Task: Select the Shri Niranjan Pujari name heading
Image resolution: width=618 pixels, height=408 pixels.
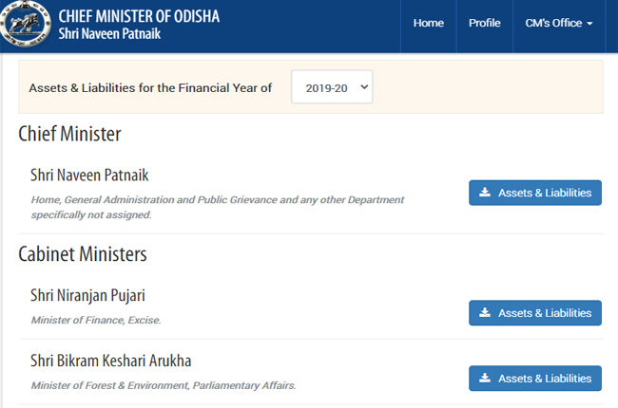Action: [x=87, y=295]
